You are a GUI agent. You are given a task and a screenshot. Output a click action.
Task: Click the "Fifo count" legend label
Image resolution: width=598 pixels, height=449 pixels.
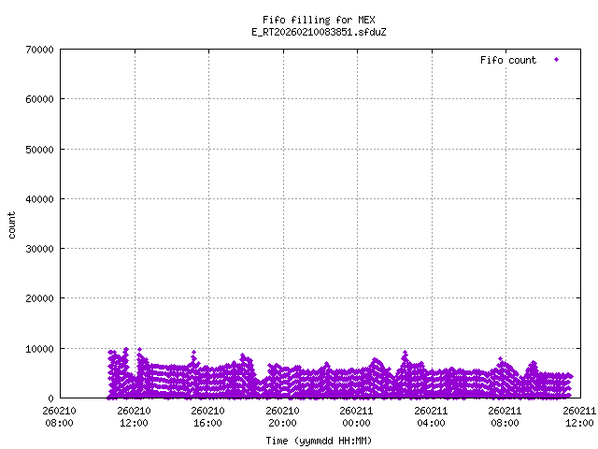508,60
